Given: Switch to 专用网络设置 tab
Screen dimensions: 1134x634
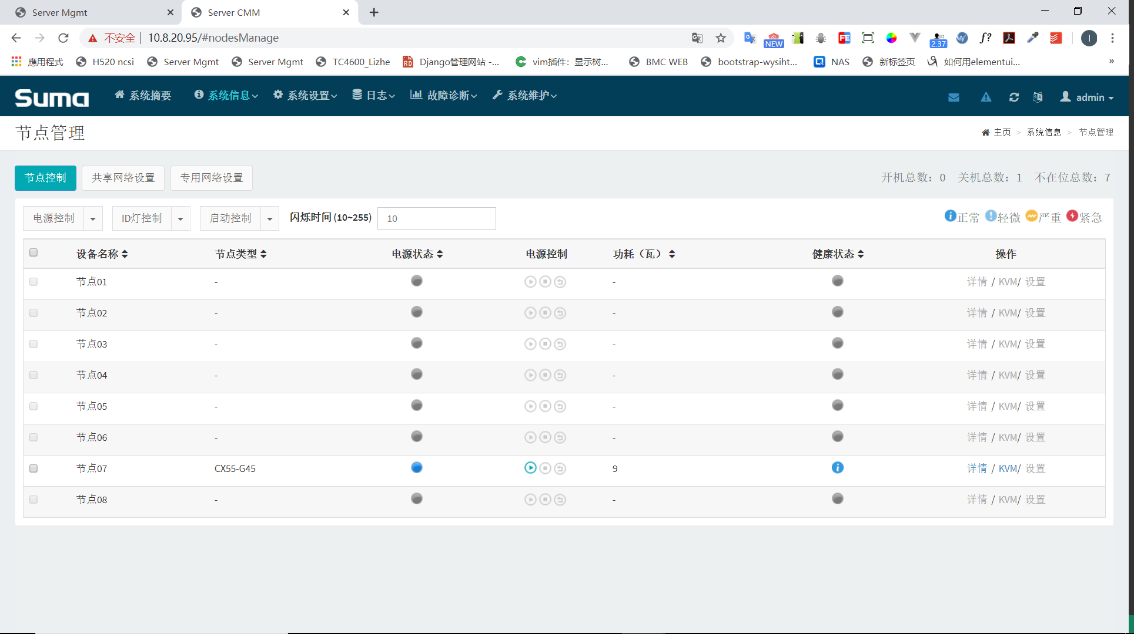Looking at the screenshot, I should 212,178.
